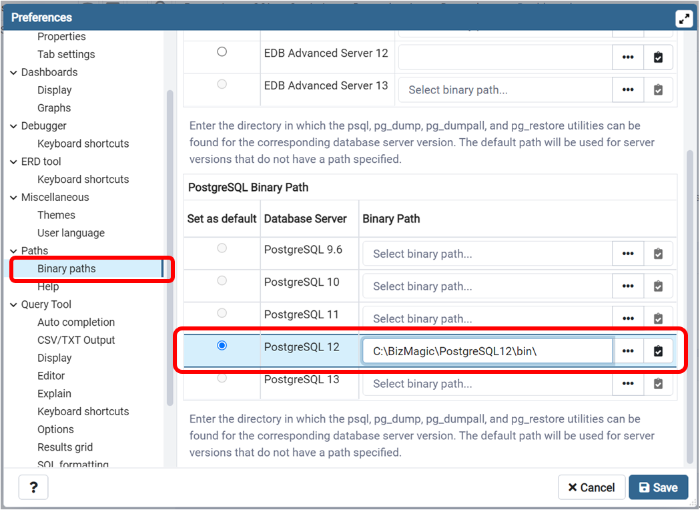Click browse (…) button for PostgreSQL 12 path
This screenshot has width=700, height=510.
coord(628,351)
